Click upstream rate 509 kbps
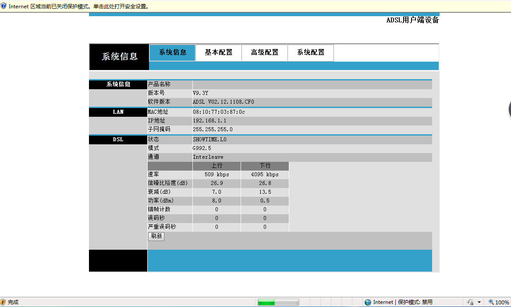The width and height of the screenshot is (511, 307). pos(217,174)
